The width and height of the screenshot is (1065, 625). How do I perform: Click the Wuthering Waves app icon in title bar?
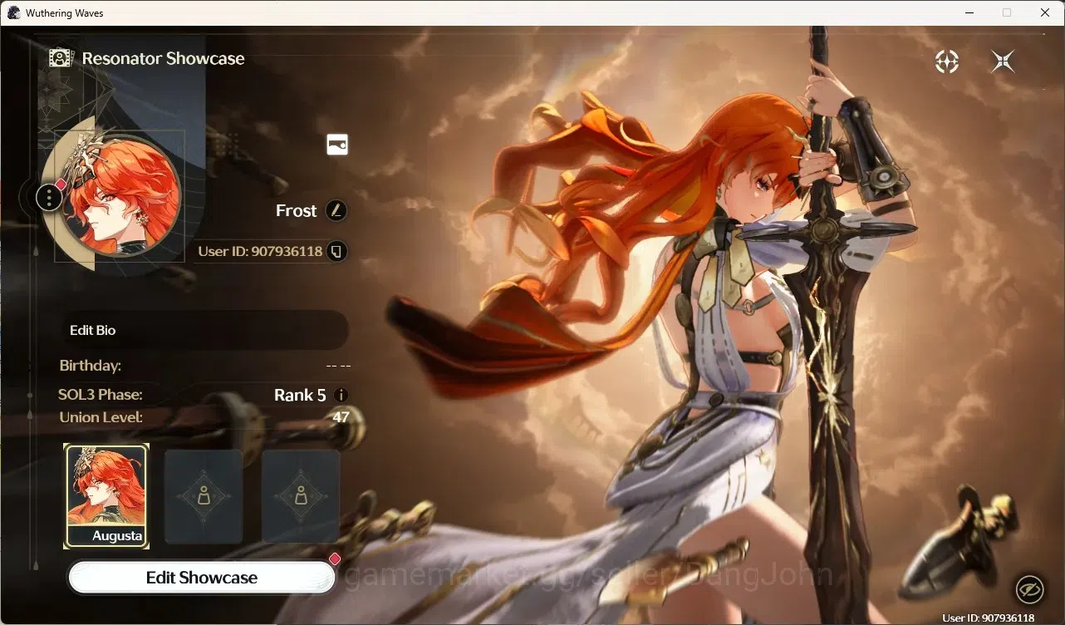(13, 12)
